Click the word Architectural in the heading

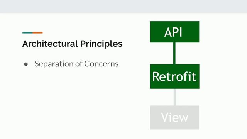coord(50,44)
